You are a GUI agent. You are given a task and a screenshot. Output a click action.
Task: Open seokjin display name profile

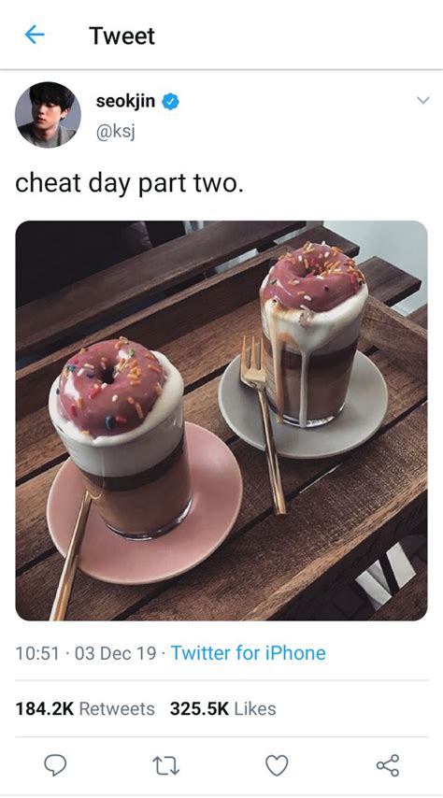(x=125, y=101)
